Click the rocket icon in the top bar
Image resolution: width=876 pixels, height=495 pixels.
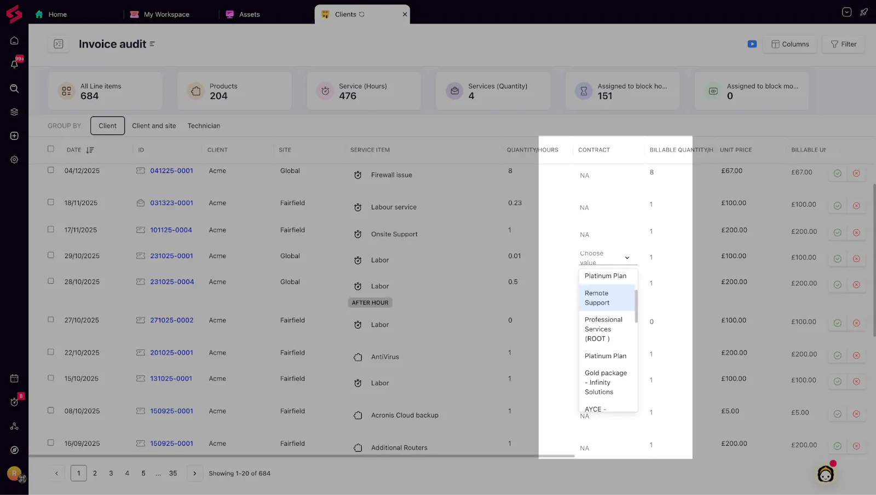tap(864, 12)
